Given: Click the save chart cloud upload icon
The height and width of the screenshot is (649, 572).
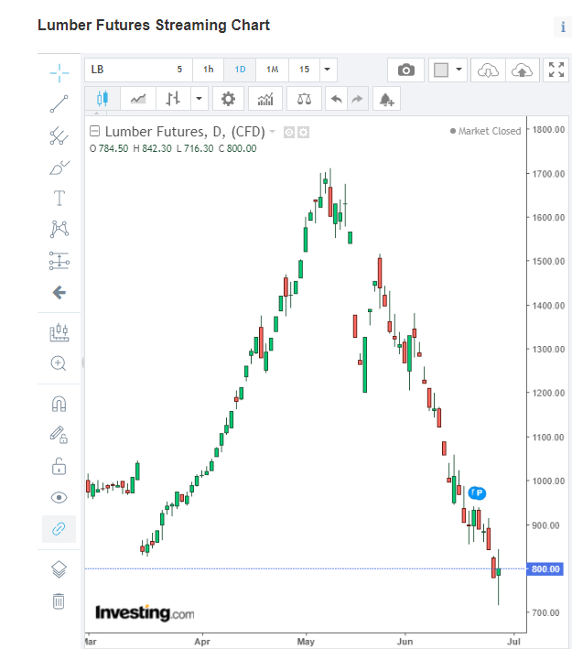Looking at the screenshot, I should click(522, 70).
